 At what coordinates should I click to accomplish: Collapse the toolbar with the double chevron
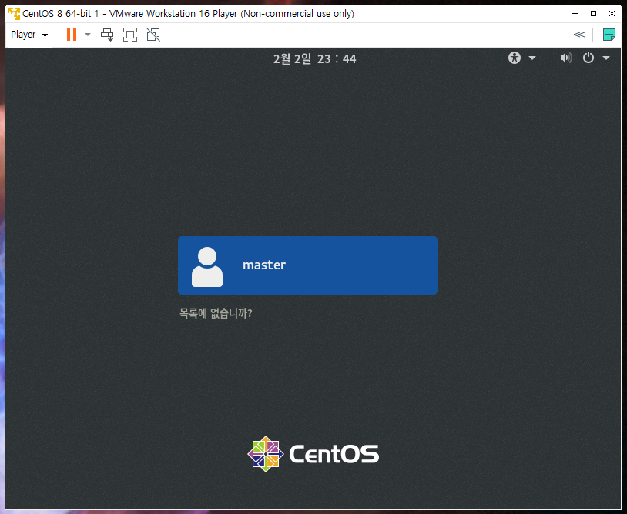coord(578,35)
